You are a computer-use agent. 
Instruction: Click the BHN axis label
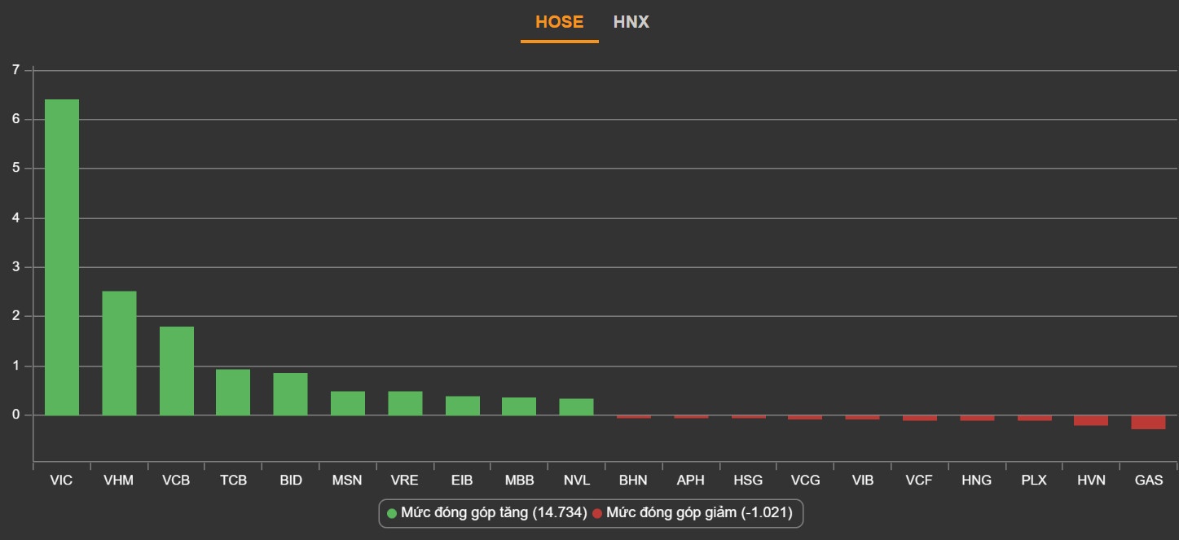tap(633, 481)
